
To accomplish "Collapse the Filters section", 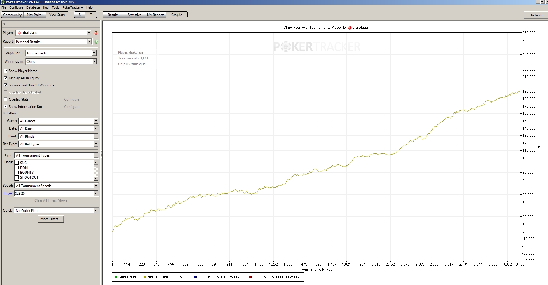I will point(4,113).
